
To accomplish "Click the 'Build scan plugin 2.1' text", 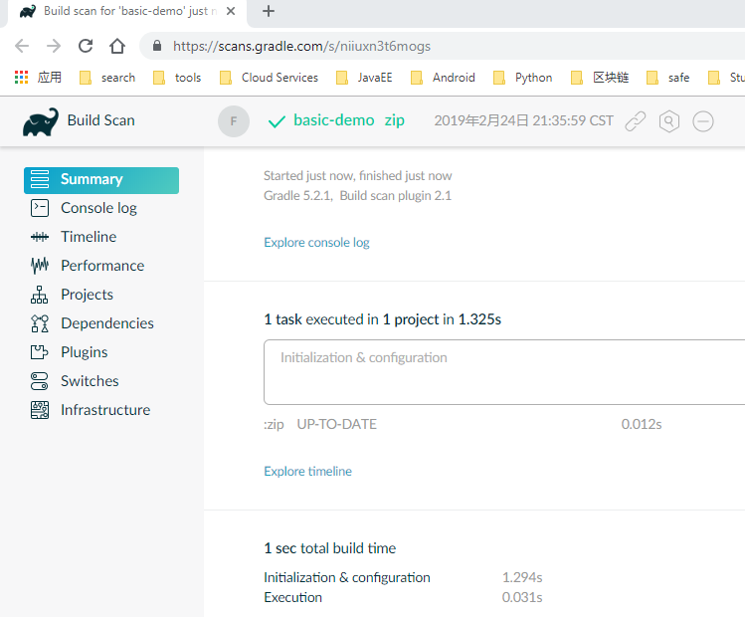I will (395, 196).
